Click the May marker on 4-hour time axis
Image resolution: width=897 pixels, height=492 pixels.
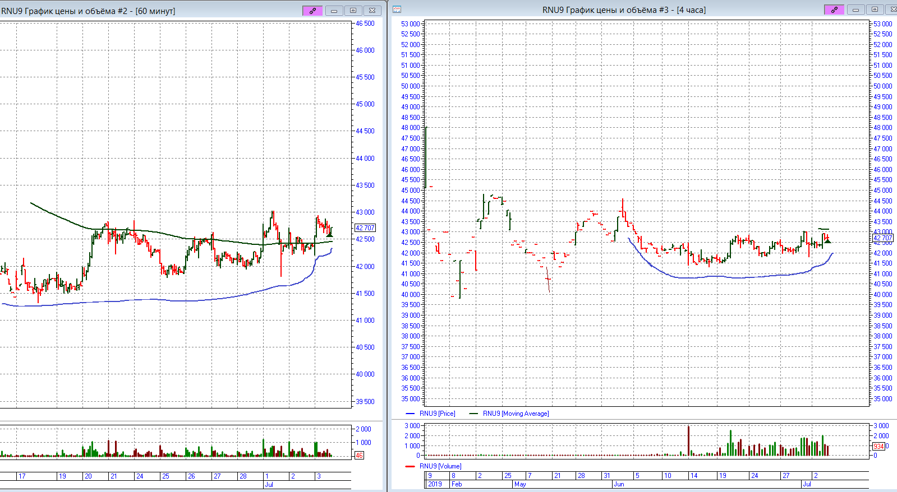coord(520,484)
